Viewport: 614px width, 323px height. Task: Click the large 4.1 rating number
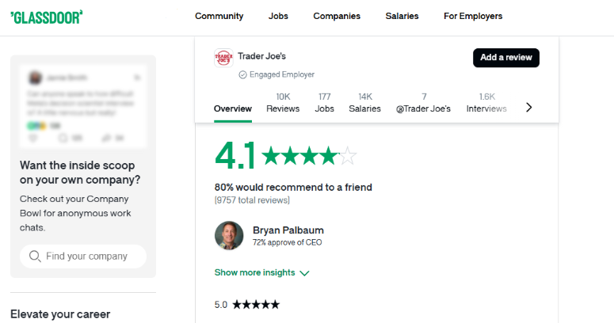[x=235, y=156]
